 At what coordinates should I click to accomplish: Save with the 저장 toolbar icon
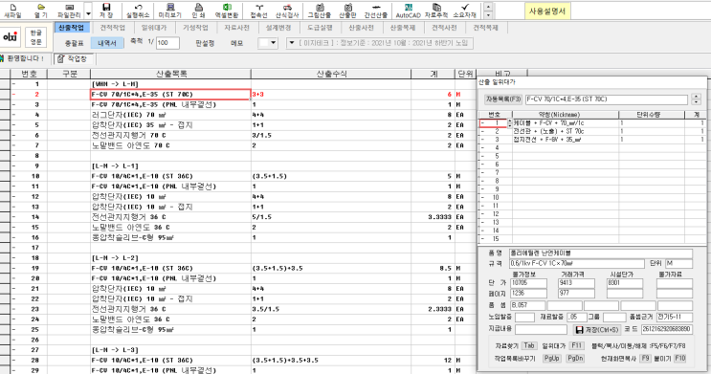106,11
